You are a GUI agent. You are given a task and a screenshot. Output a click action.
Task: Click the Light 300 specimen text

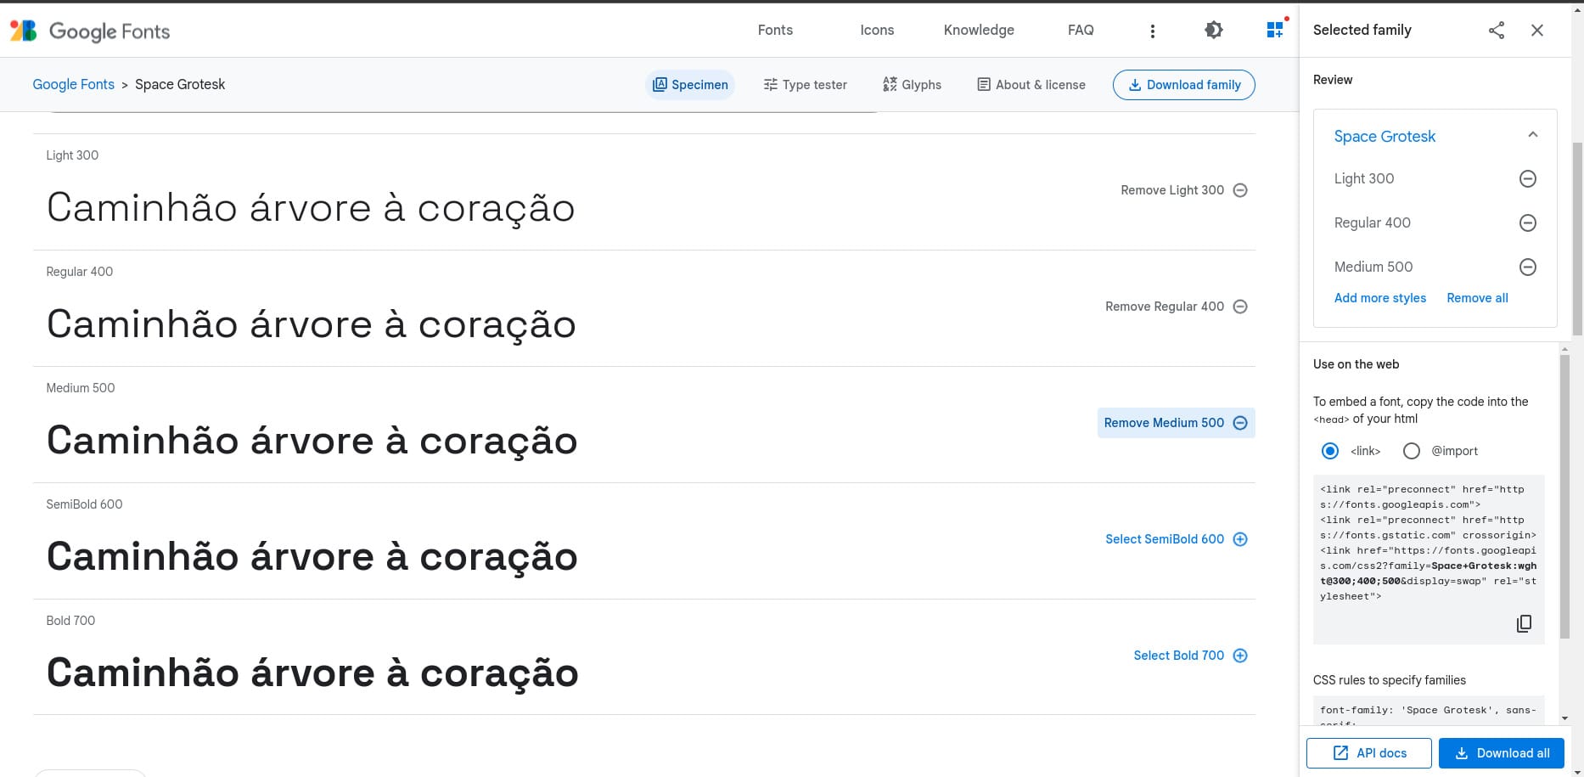pos(311,208)
